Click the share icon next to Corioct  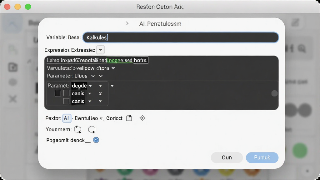(x=129, y=118)
